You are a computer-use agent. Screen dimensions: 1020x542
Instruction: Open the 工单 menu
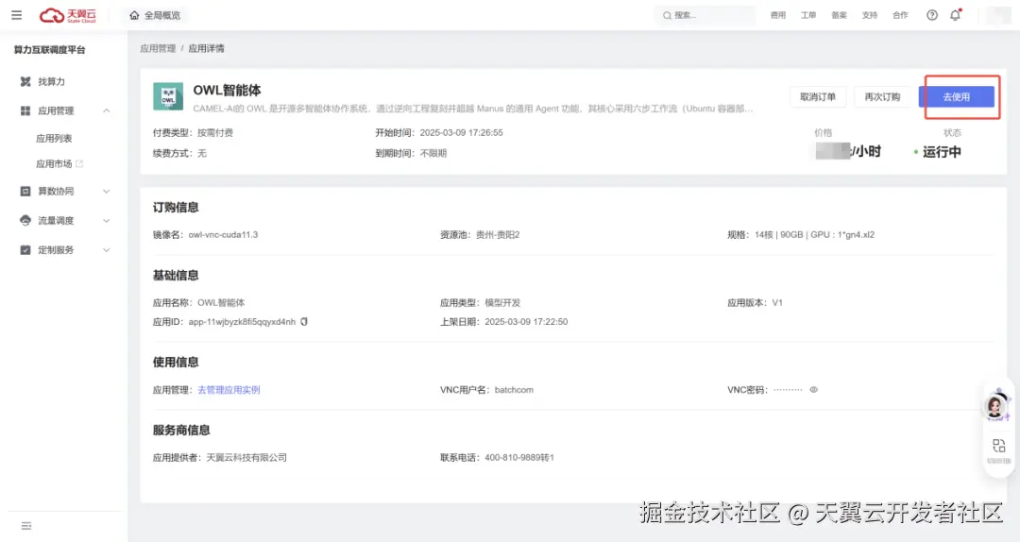(x=808, y=15)
